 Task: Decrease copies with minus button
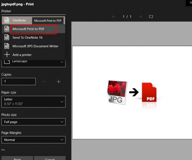coord(44,82)
